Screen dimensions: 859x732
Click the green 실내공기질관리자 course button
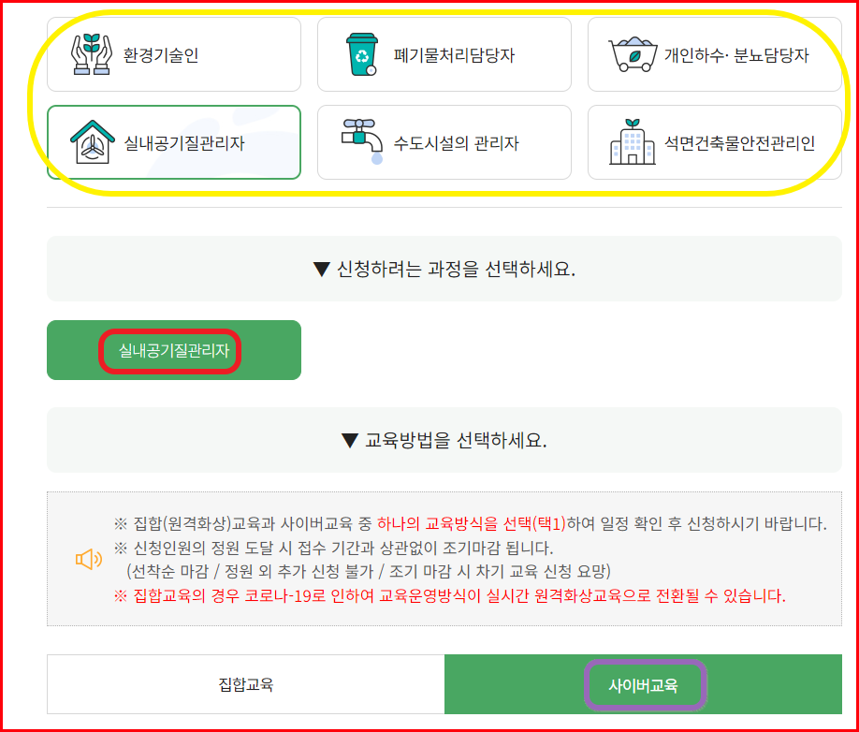[x=174, y=350]
